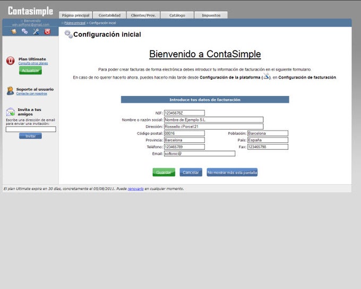Viewport: 361px width, 289px height.
Task: Click the Página principal breadcrumb link
Action: [75, 23]
